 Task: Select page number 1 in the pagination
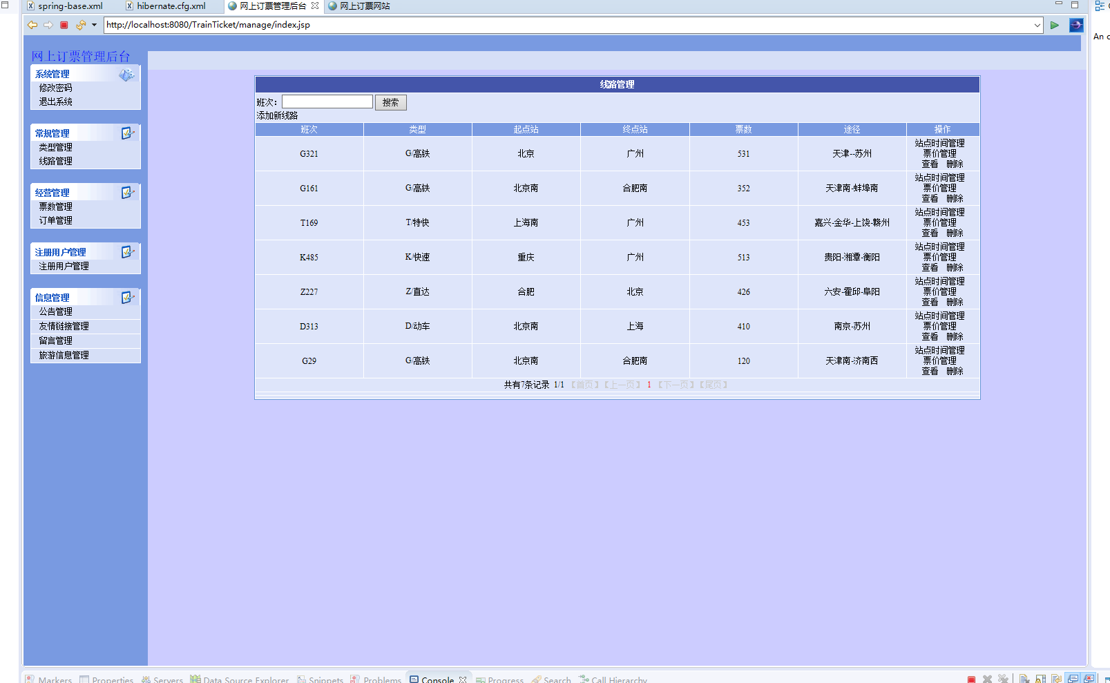coord(649,385)
